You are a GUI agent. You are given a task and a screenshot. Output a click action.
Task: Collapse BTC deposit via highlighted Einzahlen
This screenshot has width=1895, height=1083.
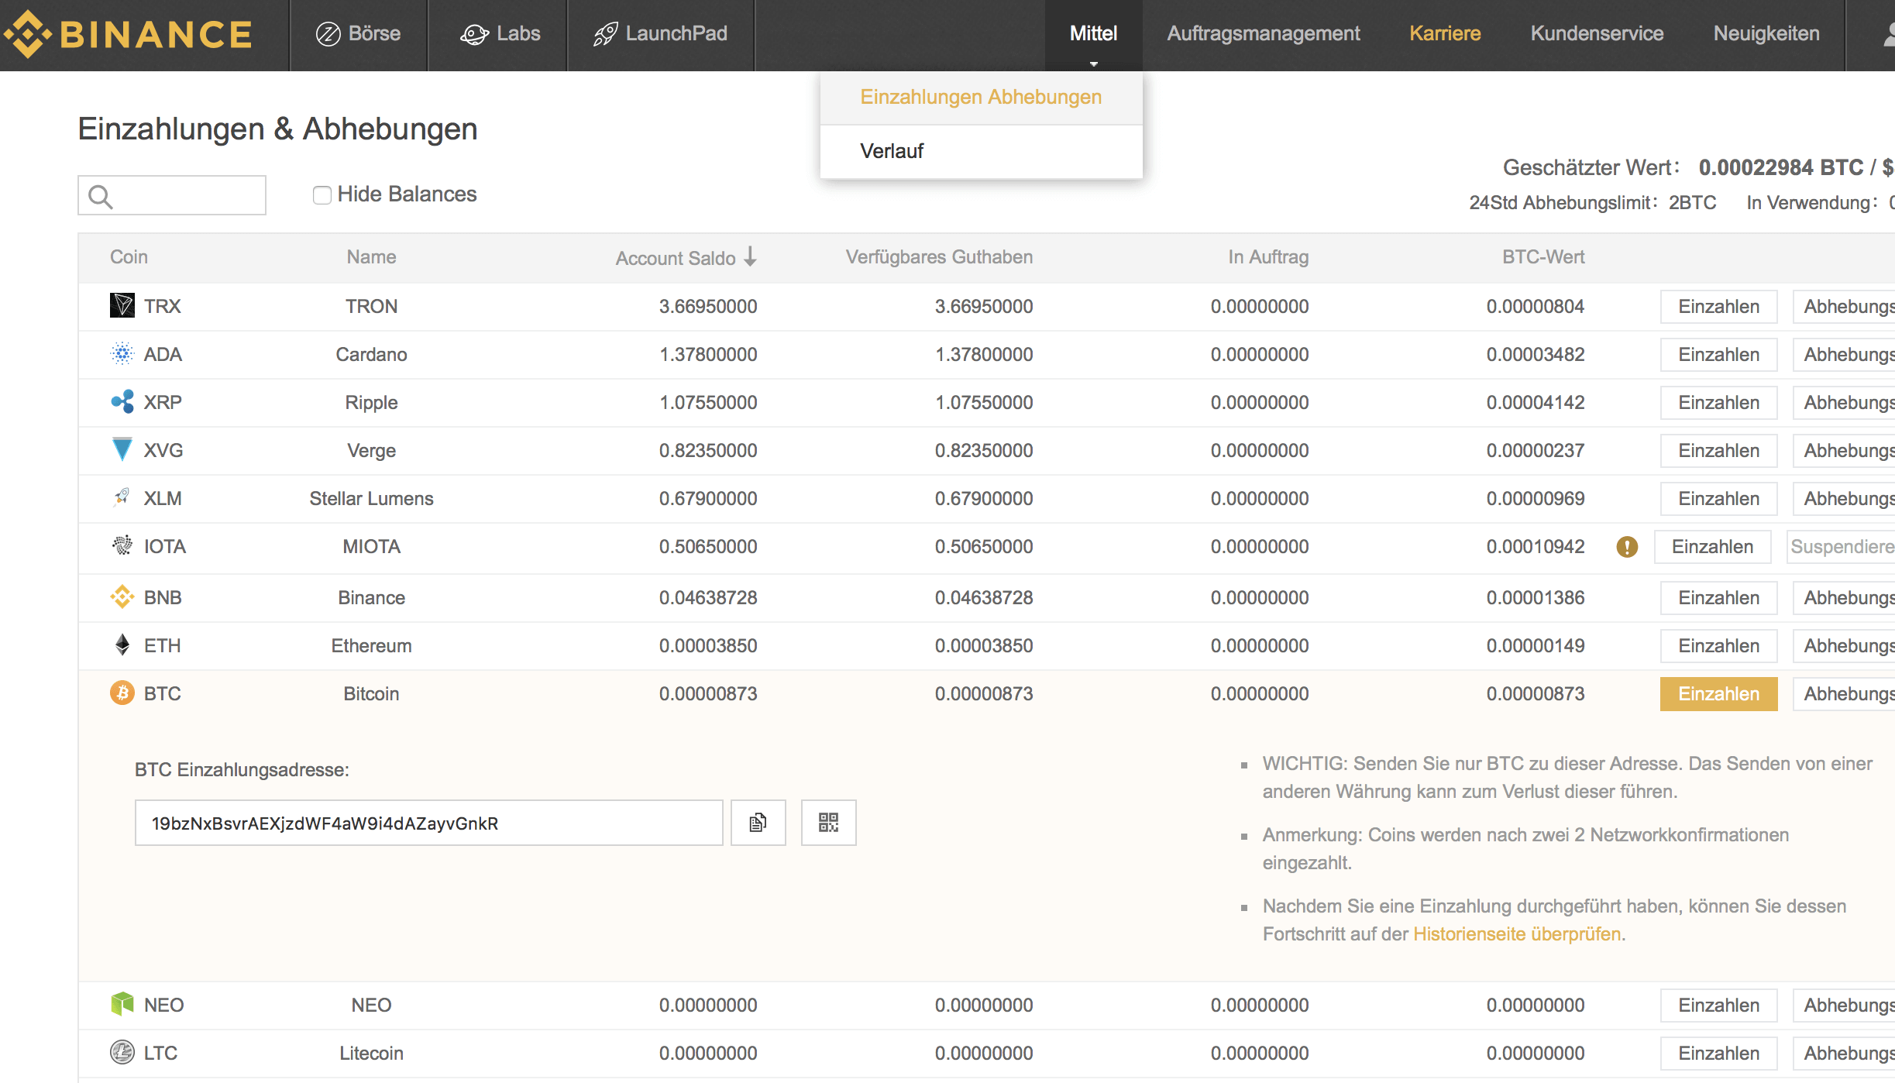click(x=1718, y=694)
